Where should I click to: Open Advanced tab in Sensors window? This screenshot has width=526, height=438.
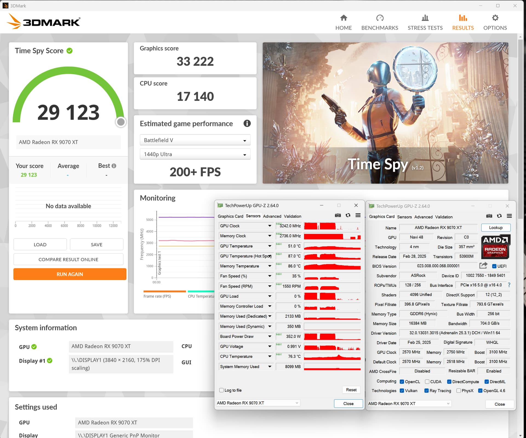pyautogui.click(x=272, y=216)
